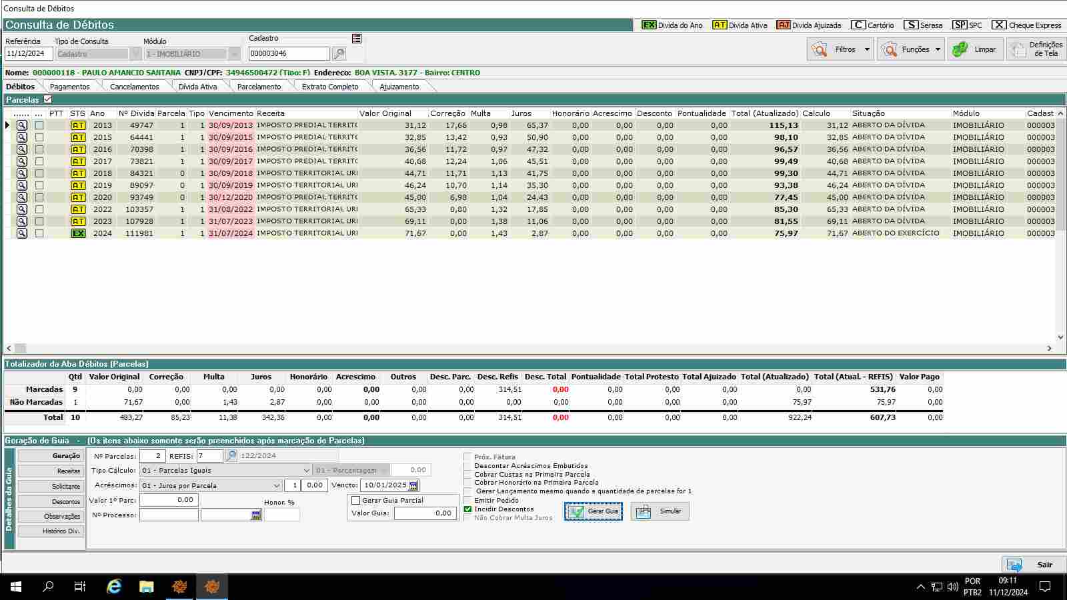The width and height of the screenshot is (1067, 600).
Task: Switch to the Pagamentos tab
Action: click(x=69, y=87)
